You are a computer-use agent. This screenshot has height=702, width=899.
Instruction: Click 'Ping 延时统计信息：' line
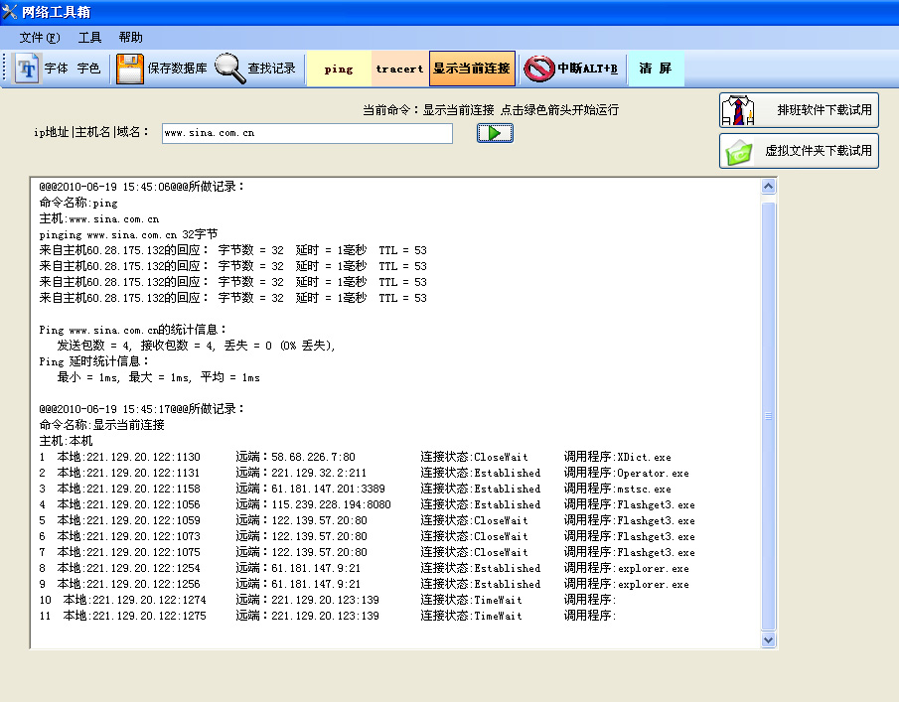pyautogui.click(x=94, y=361)
